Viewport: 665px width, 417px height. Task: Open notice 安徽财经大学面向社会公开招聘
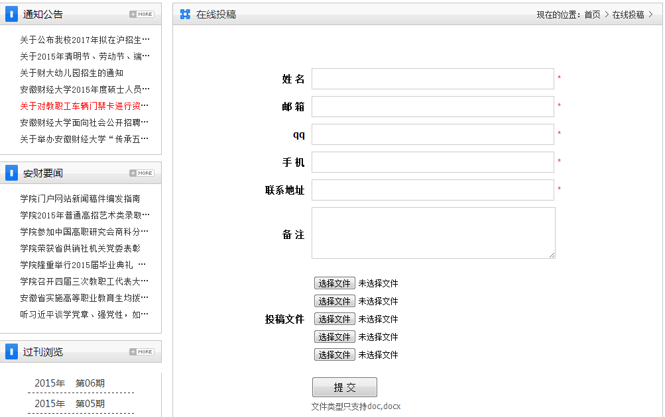coord(84,122)
